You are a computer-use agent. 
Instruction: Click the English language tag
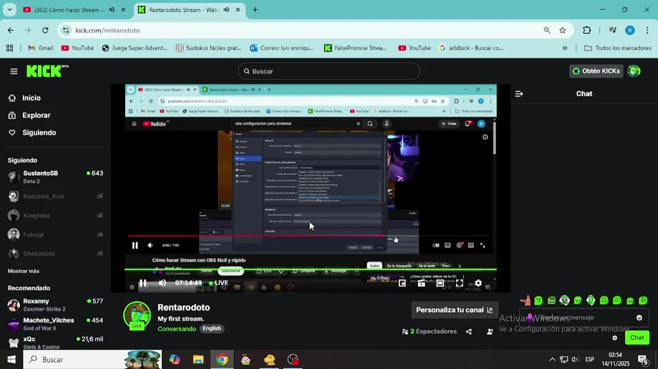coord(212,329)
